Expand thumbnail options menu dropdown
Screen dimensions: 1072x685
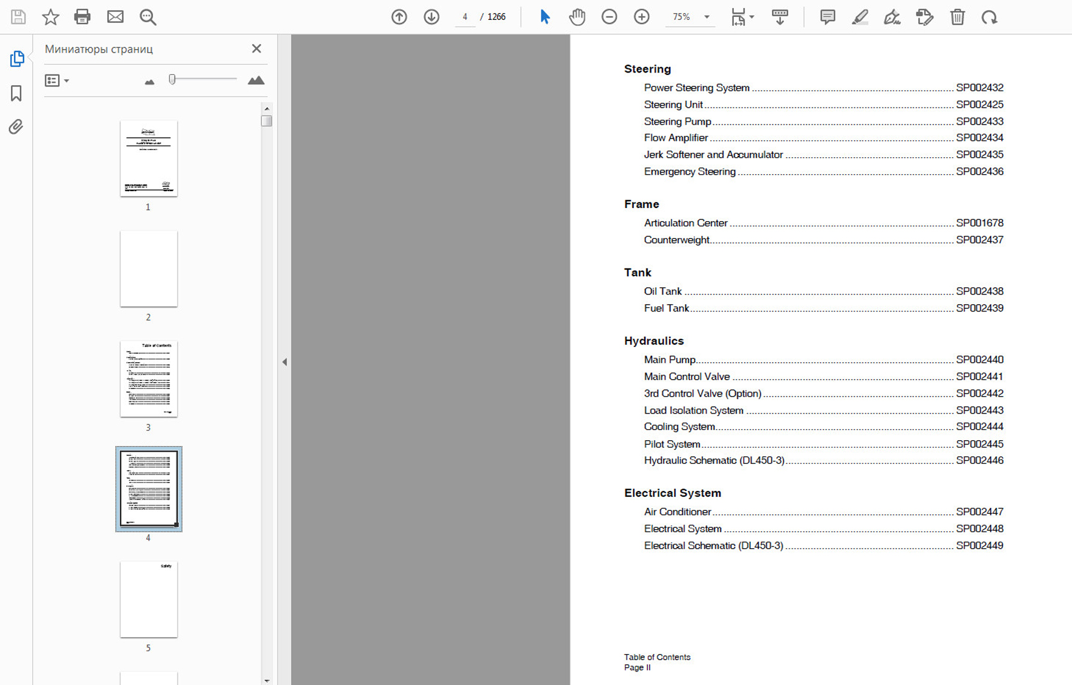(x=57, y=80)
